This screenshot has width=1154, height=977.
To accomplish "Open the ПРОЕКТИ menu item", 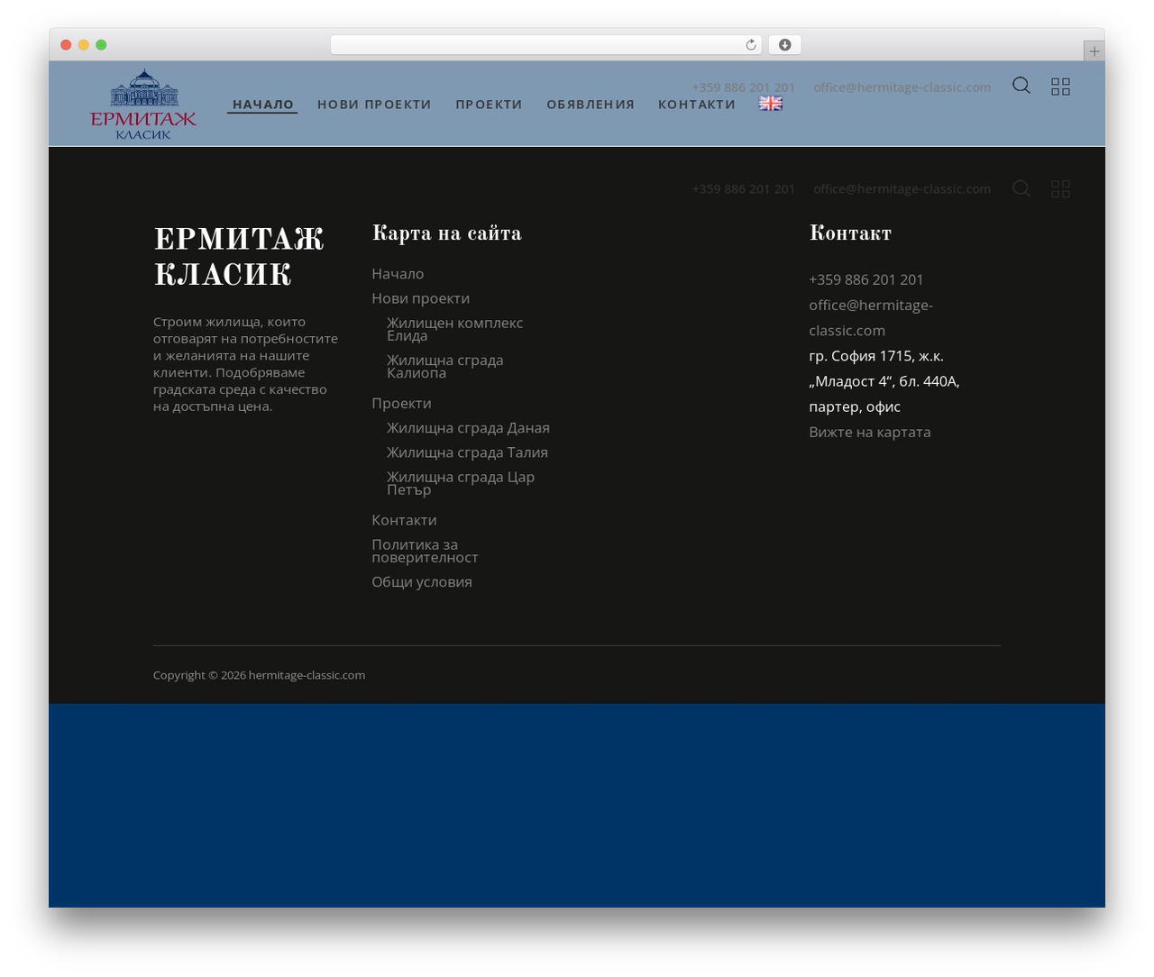I will [x=489, y=105].
